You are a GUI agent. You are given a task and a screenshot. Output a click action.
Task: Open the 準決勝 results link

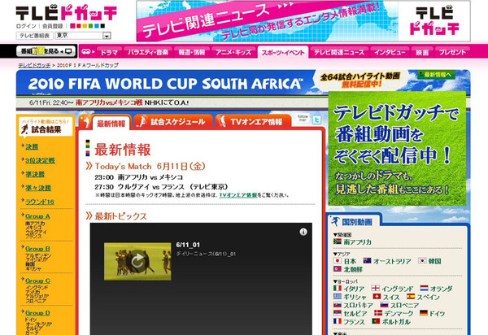[x=35, y=174]
